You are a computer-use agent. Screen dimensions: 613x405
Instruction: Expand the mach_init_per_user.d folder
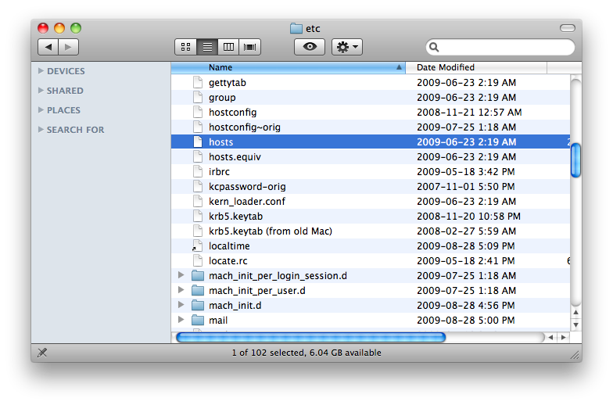tap(181, 290)
